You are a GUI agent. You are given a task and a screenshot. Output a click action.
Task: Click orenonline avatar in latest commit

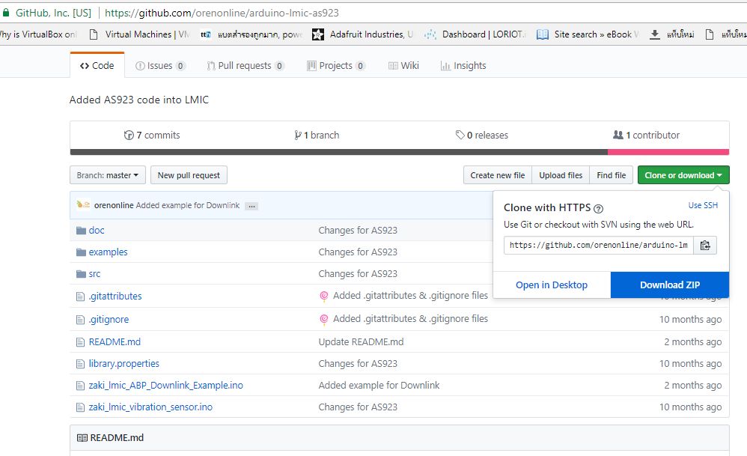tap(83, 204)
